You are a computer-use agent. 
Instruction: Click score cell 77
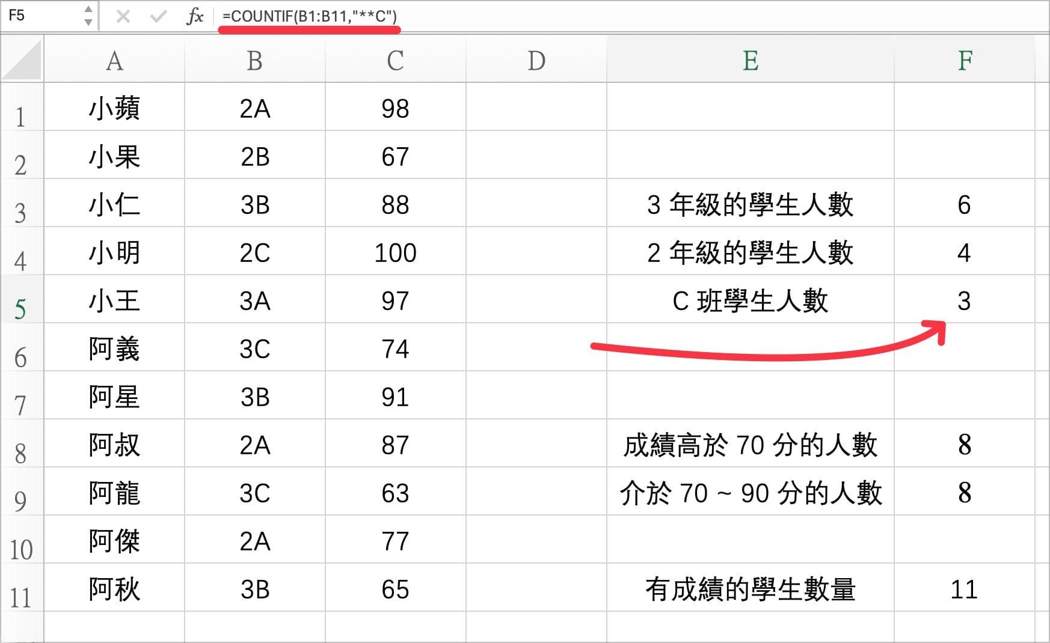396,540
